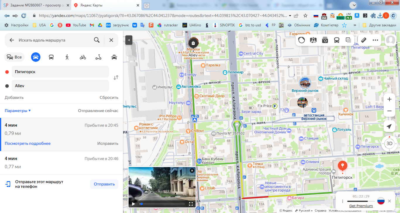
Task: Click the my location arrow button
Action: 389,126
